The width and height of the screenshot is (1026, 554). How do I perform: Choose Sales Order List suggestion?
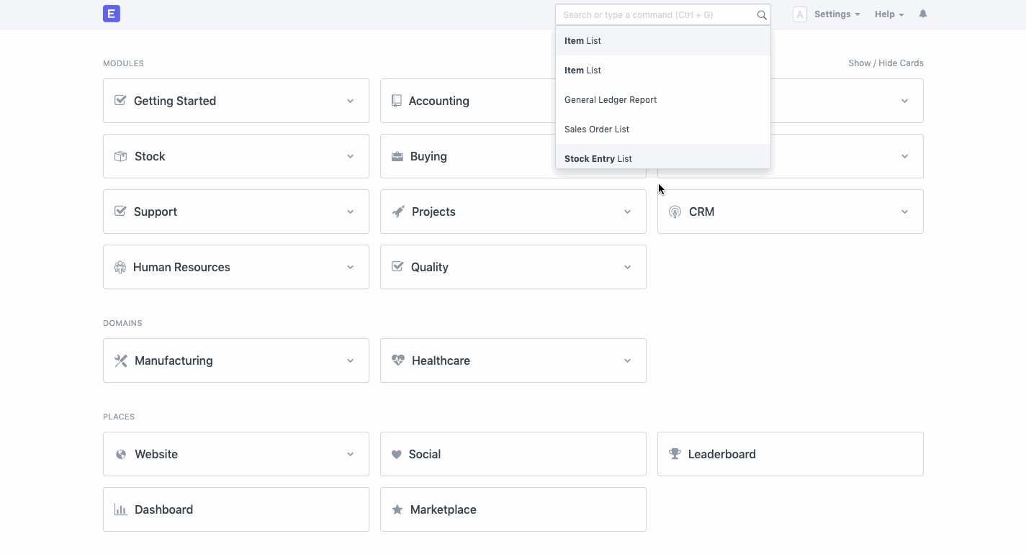(597, 130)
